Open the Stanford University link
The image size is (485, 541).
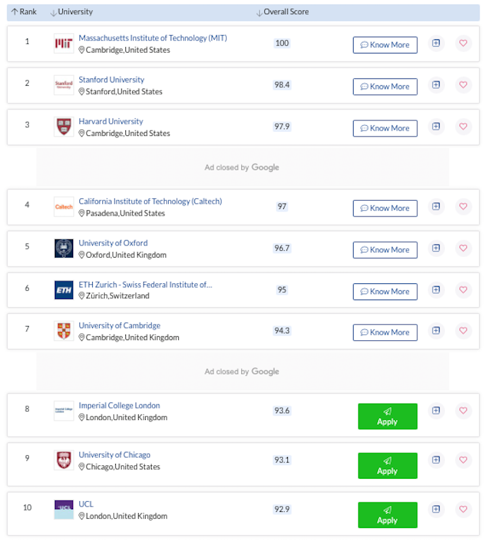pos(111,80)
